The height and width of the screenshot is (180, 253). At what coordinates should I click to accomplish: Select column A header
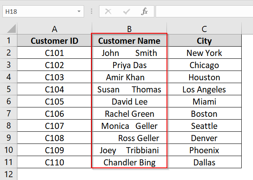(55, 29)
